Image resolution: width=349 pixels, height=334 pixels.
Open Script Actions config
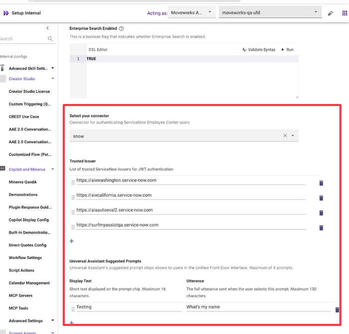pos(21,270)
